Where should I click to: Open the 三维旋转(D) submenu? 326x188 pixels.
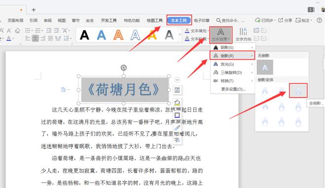(x=233, y=73)
